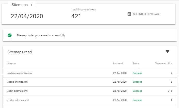Click the Status column header
Image resolution: width=179 pixels, height=108 pixels.
click(x=136, y=64)
